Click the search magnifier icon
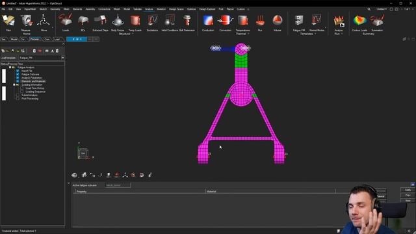Viewport: 416px width, 234px height. pyautogui.click(x=369, y=9)
